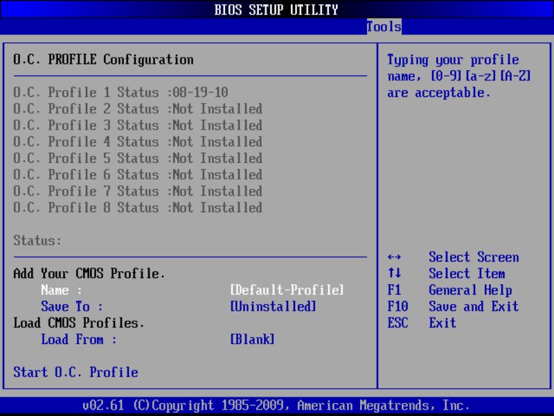This screenshot has height=416, width=554.
Task: Open the Load From option Blank
Action: tap(252, 339)
